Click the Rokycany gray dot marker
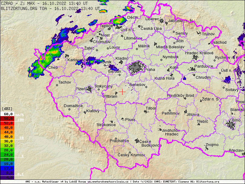 [99, 89]
